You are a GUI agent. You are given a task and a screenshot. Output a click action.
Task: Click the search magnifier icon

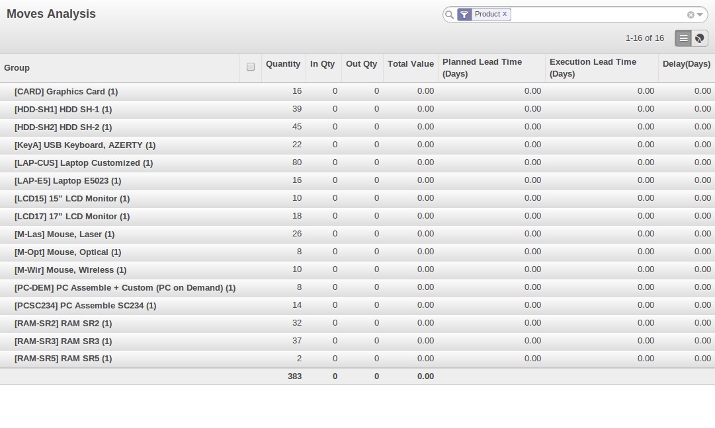[x=450, y=15]
